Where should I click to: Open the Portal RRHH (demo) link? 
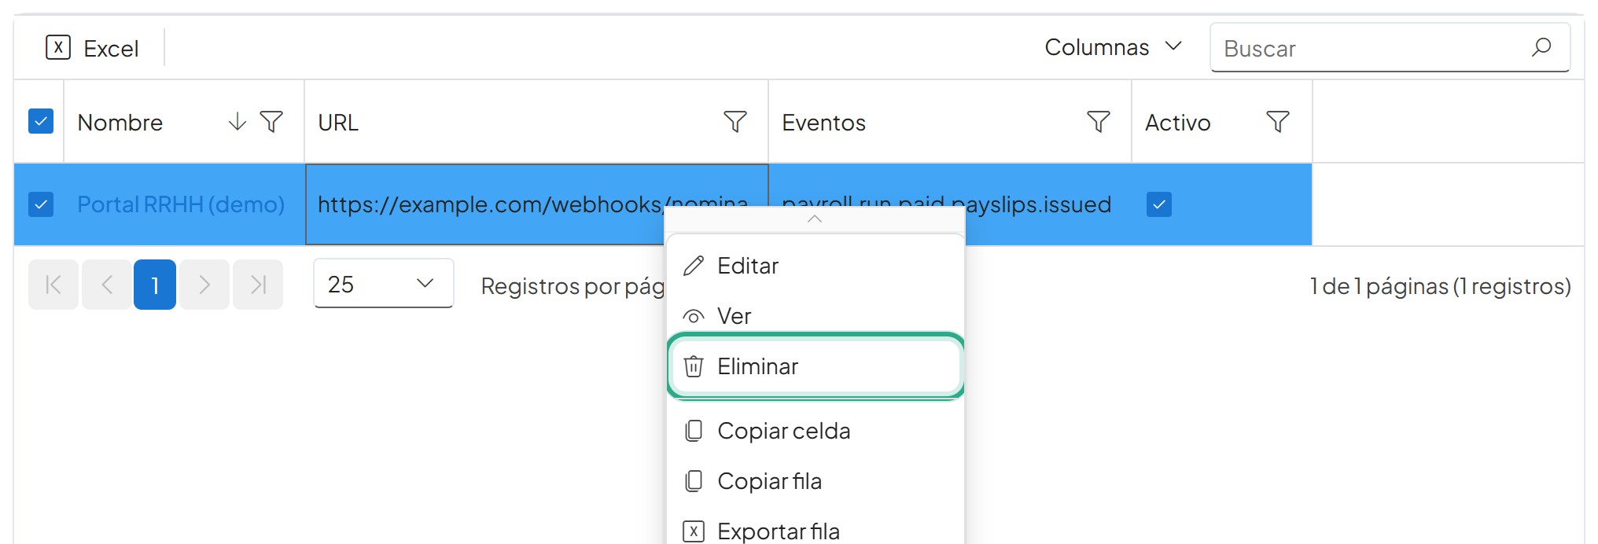(181, 204)
